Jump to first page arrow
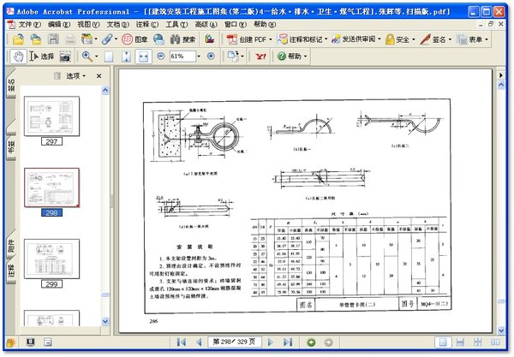This screenshot has width=514, height=357. 181,342
